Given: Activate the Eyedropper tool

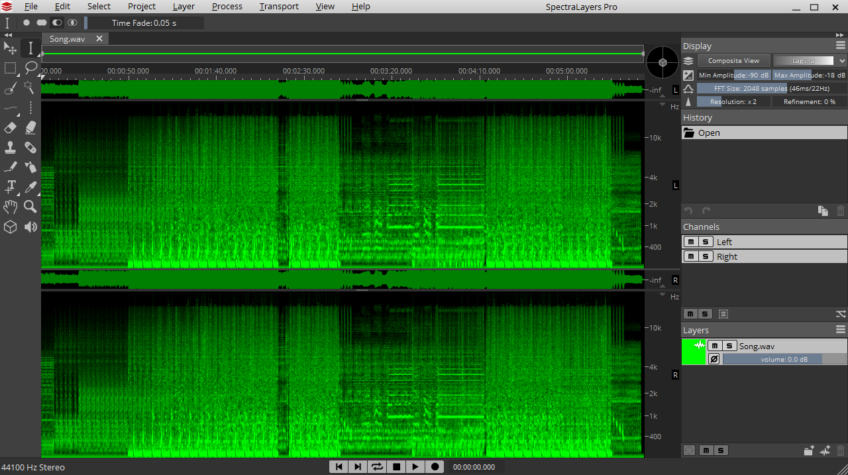Looking at the screenshot, I should (30, 187).
